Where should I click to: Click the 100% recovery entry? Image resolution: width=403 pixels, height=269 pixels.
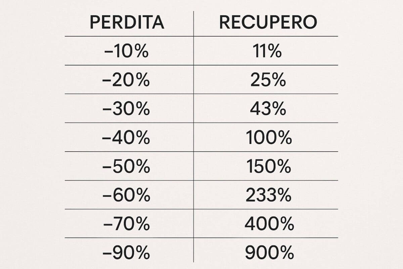[x=269, y=138]
